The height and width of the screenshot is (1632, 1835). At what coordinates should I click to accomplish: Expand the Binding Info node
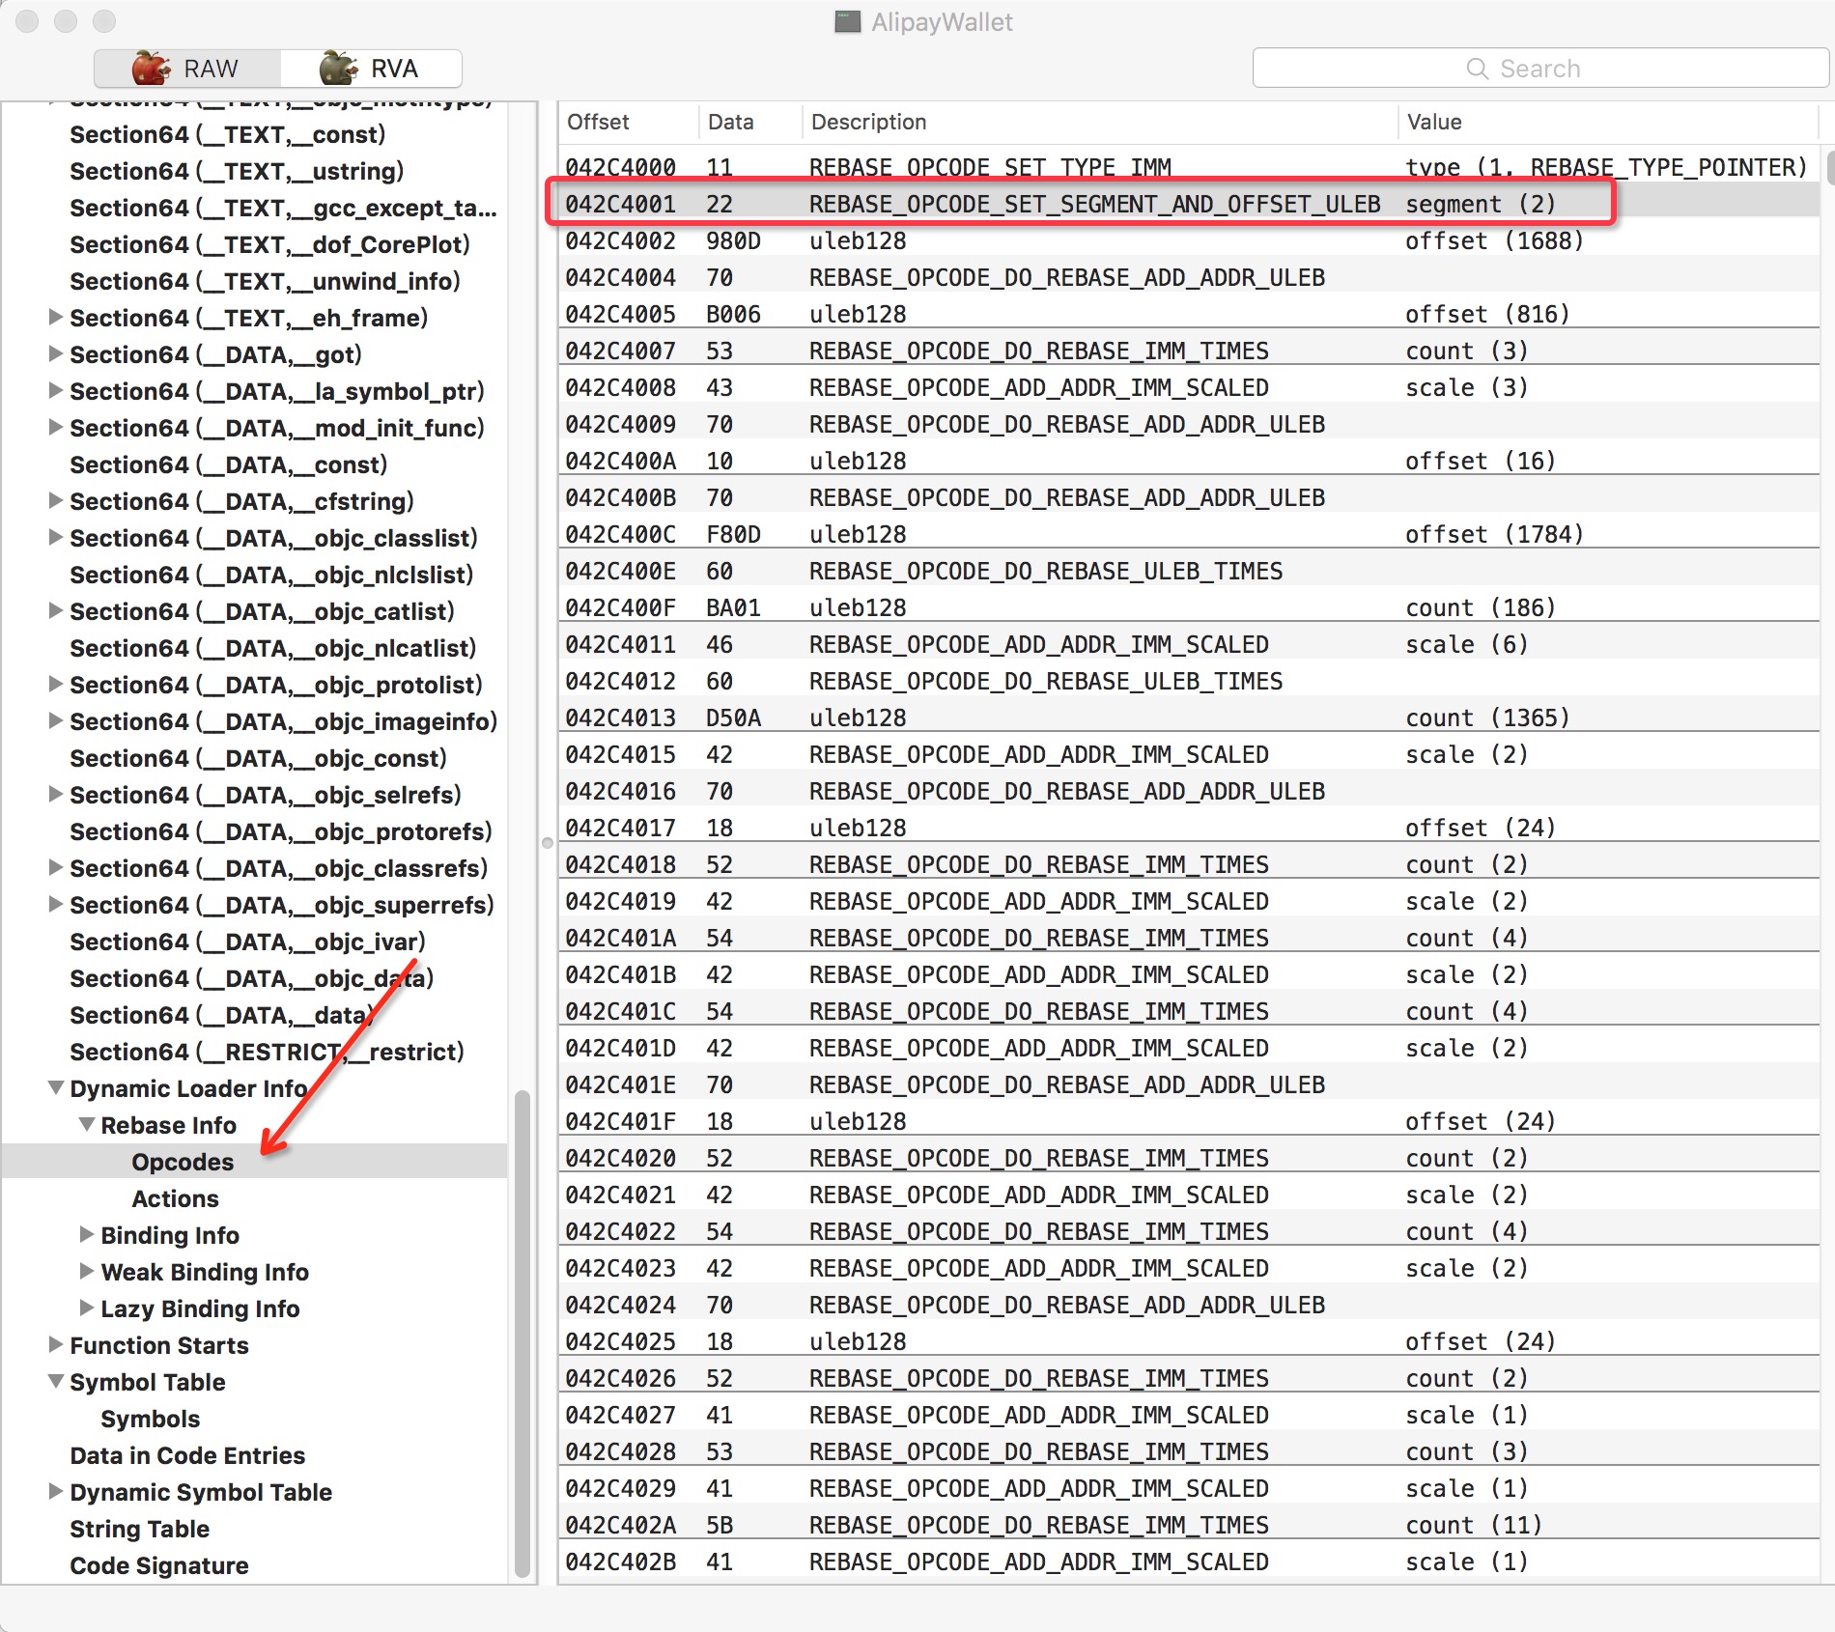(87, 1235)
